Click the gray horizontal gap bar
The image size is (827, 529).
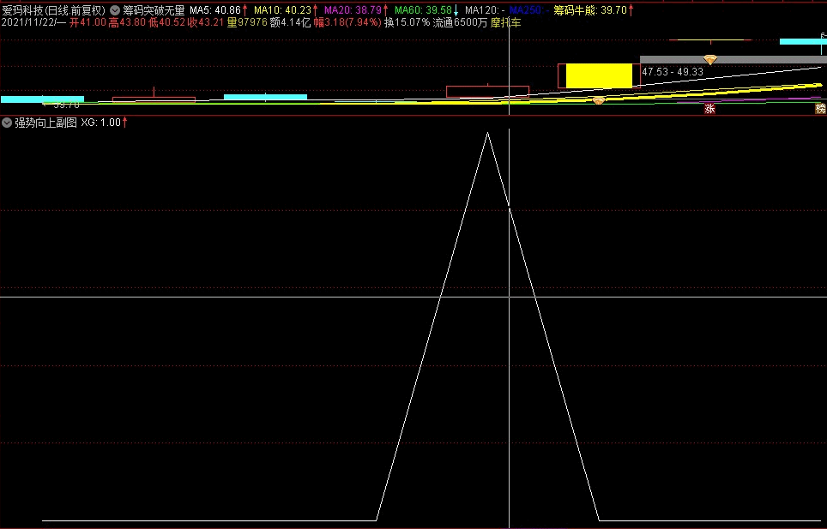[x=733, y=59]
